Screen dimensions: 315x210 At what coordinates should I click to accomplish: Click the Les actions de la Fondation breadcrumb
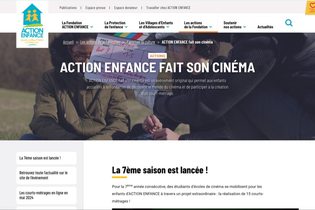coord(100,42)
